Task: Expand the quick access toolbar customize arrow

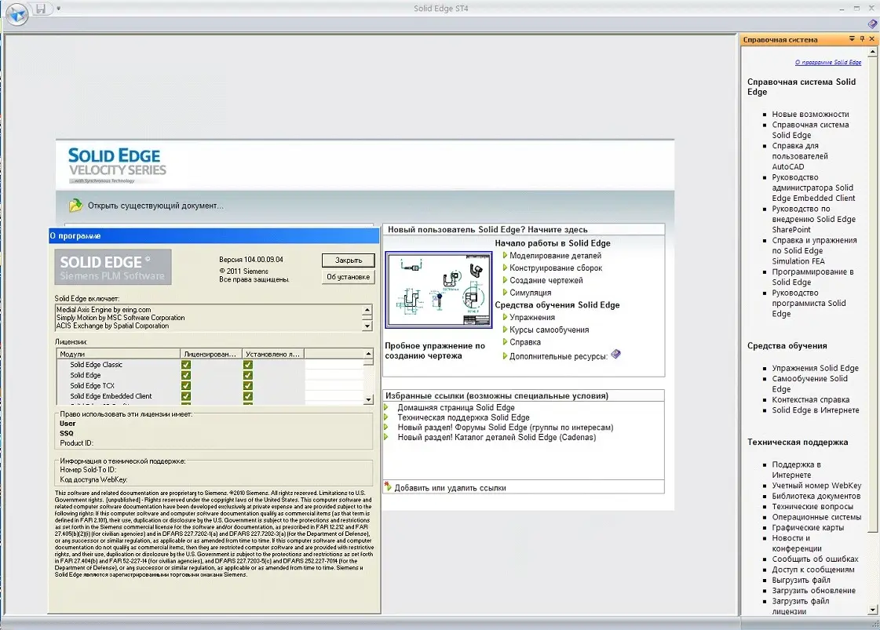Action: [59, 9]
